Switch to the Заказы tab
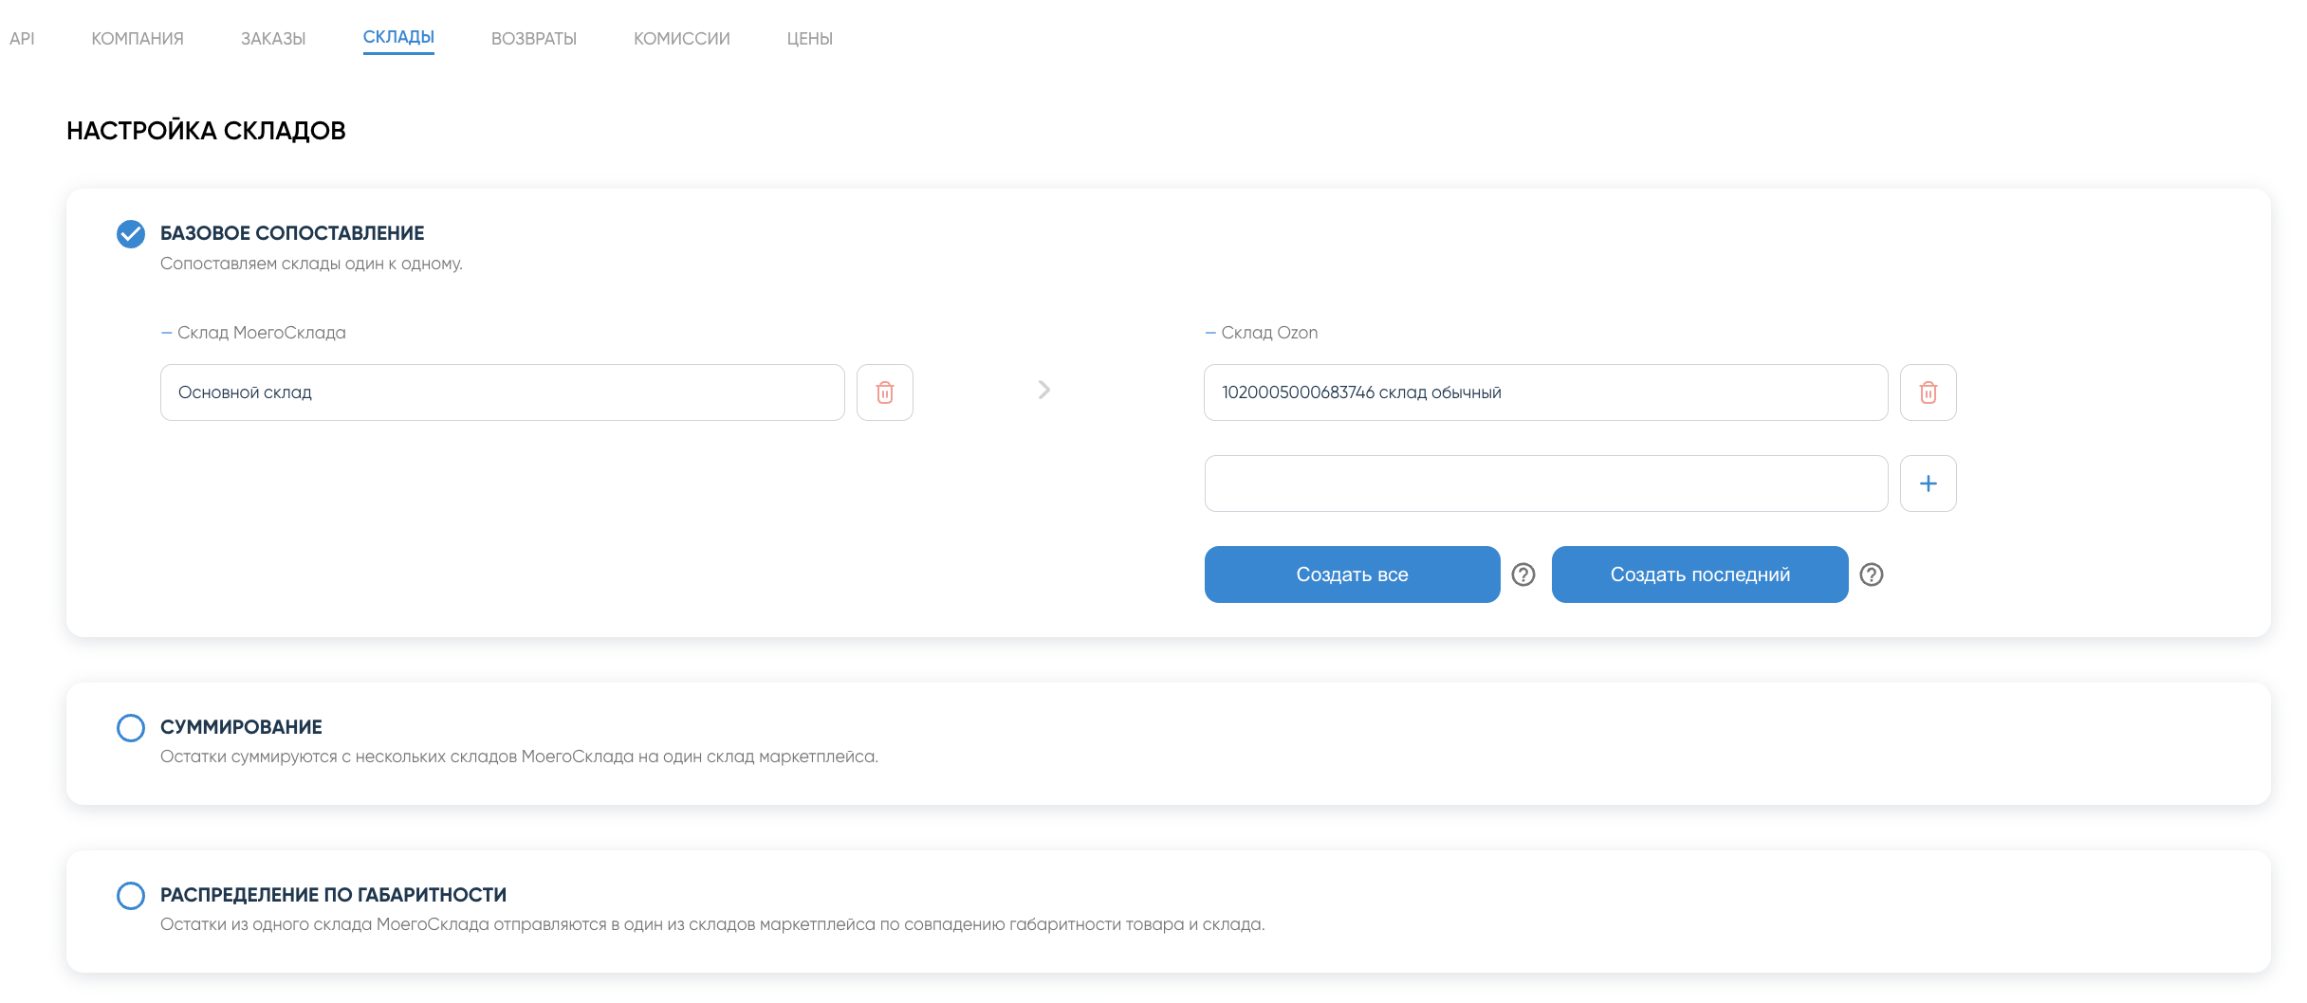This screenshot has height=1003, width=2307. coord(273,39)
